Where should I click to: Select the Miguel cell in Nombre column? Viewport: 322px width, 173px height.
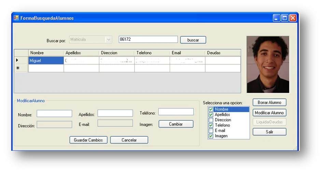pos(46,61)
